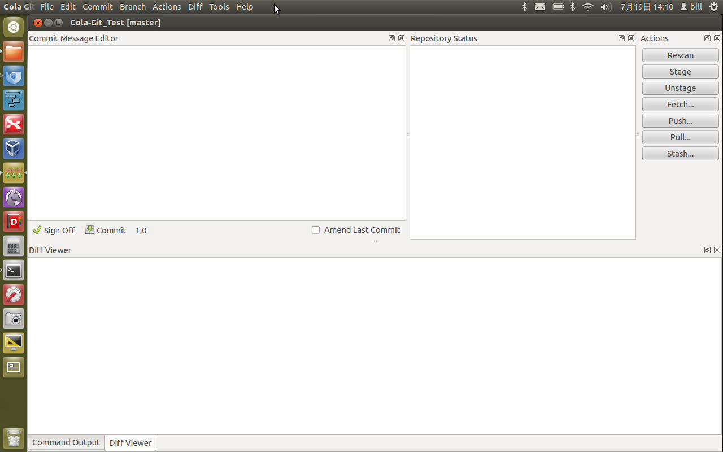Undock the Diff Viewer panel

[707, 250]
